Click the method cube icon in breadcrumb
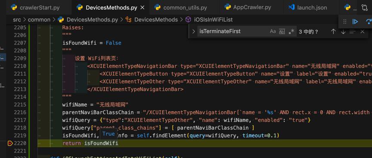Viewport: 372px width, 158px height. [x=188, y=20]
